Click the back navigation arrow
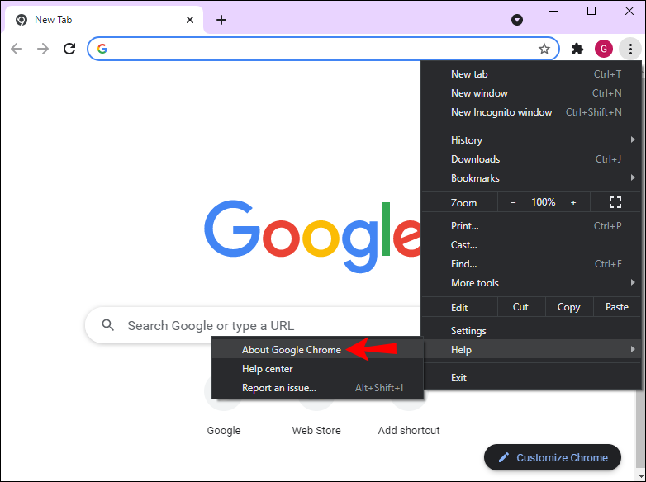Image resolution: width=646 pixels, height=482 pixels. (x=17, y=49)
